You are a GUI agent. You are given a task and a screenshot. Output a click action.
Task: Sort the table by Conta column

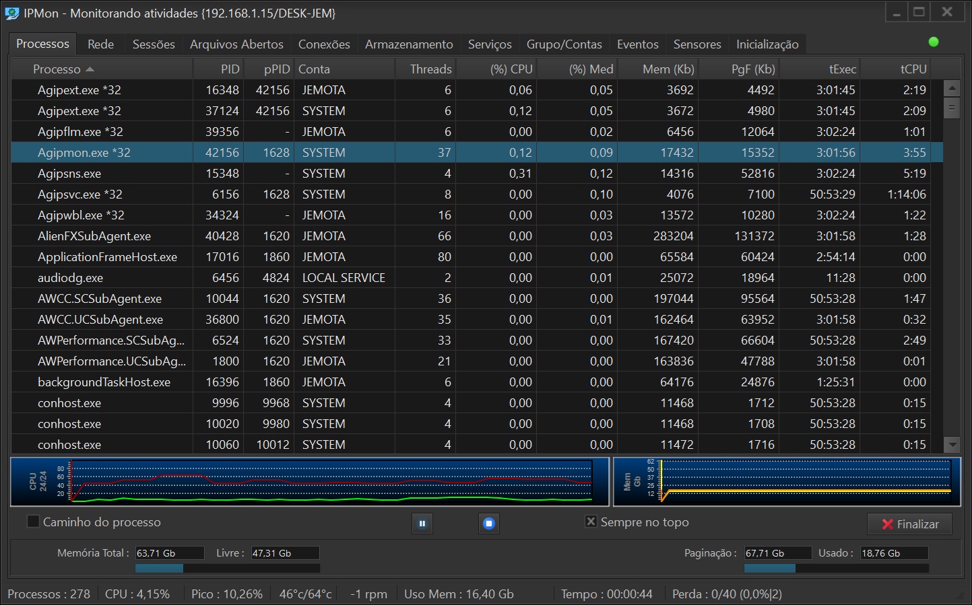344,69
